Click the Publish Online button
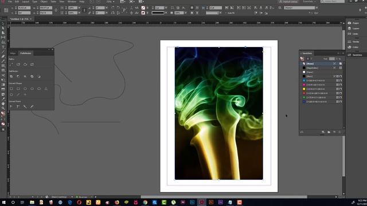The height and width of the screenshot is (206, 367). [x=288, y=2]
